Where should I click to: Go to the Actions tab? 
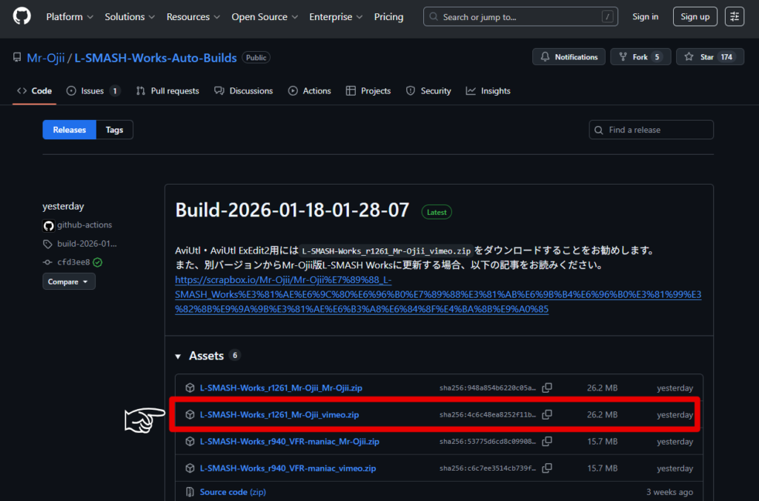click(x=310, y=90)
